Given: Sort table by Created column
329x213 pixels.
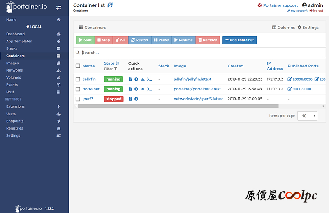Looking at the screenshot, I should pyautogui.click(x=235, y=66).
